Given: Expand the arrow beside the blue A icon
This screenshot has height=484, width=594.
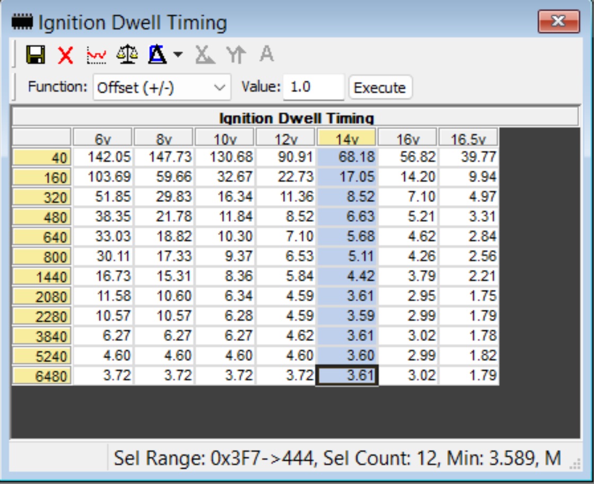Looking at the screenshot, I should pos(178,55).
